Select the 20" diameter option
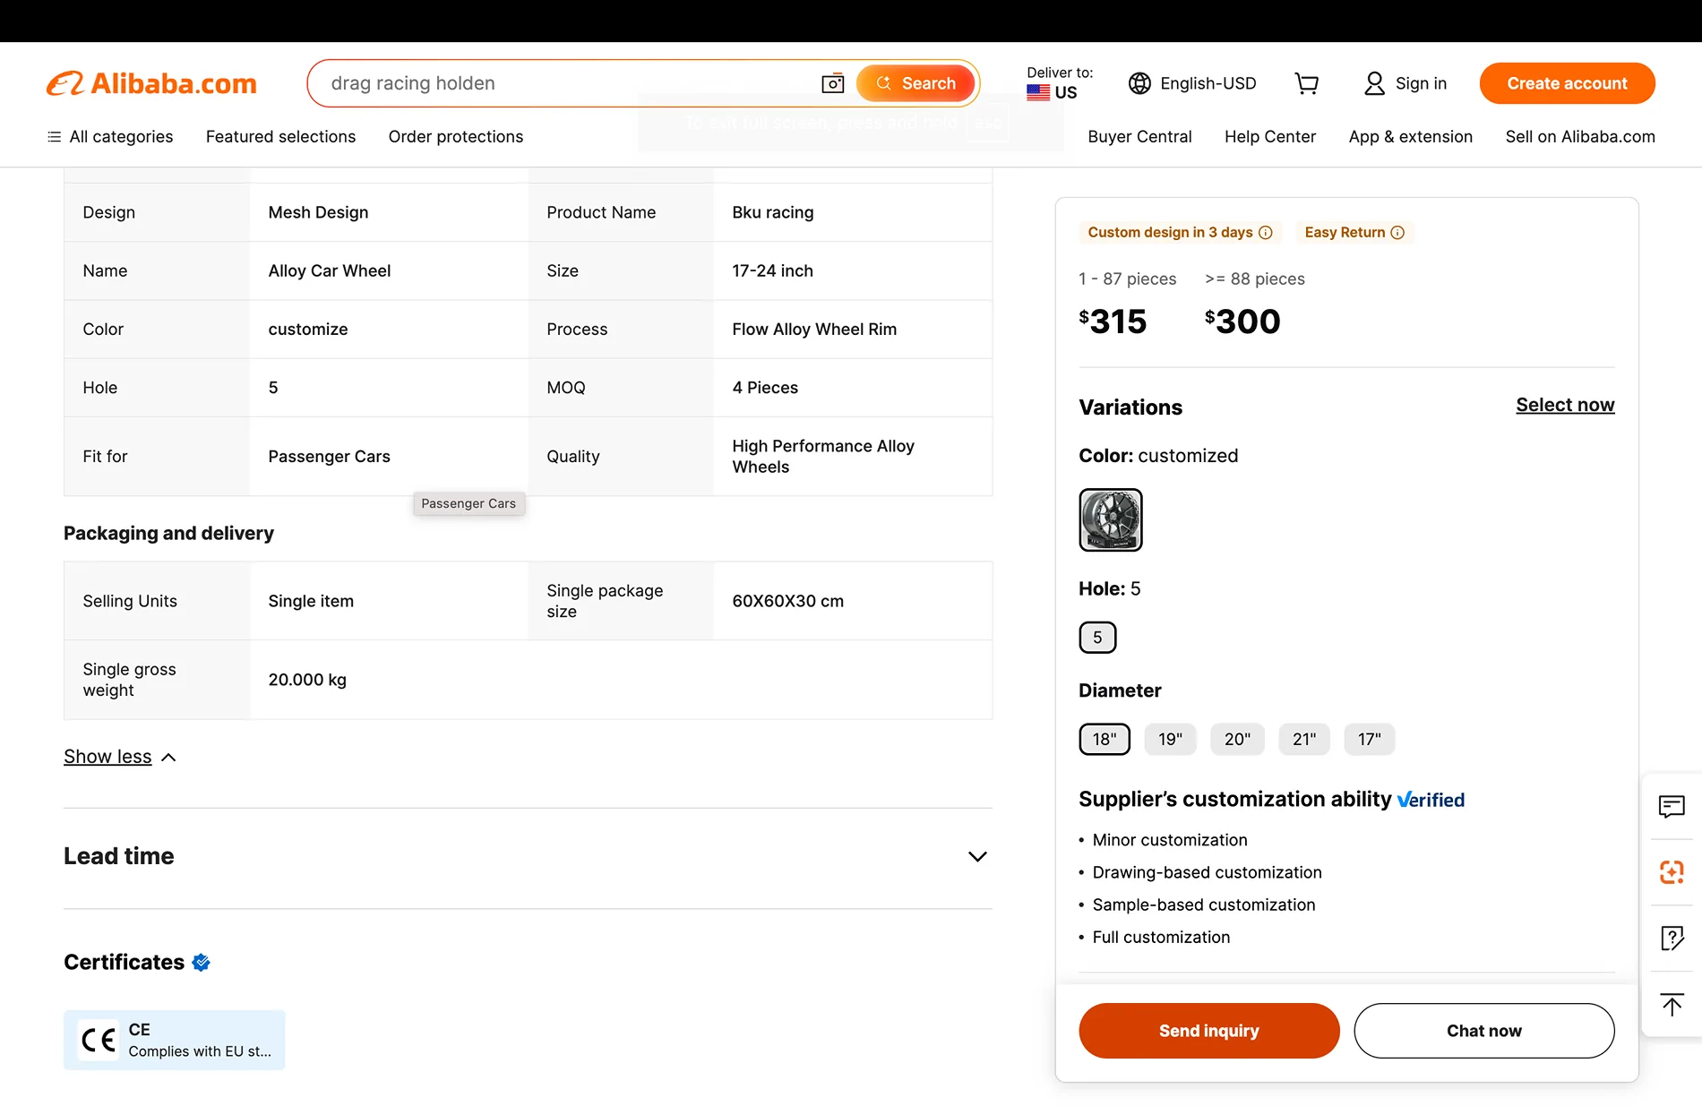1702x1106 pixels. 1237,740
